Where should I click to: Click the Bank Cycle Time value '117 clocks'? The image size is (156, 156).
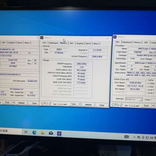[x=81, y=83]
